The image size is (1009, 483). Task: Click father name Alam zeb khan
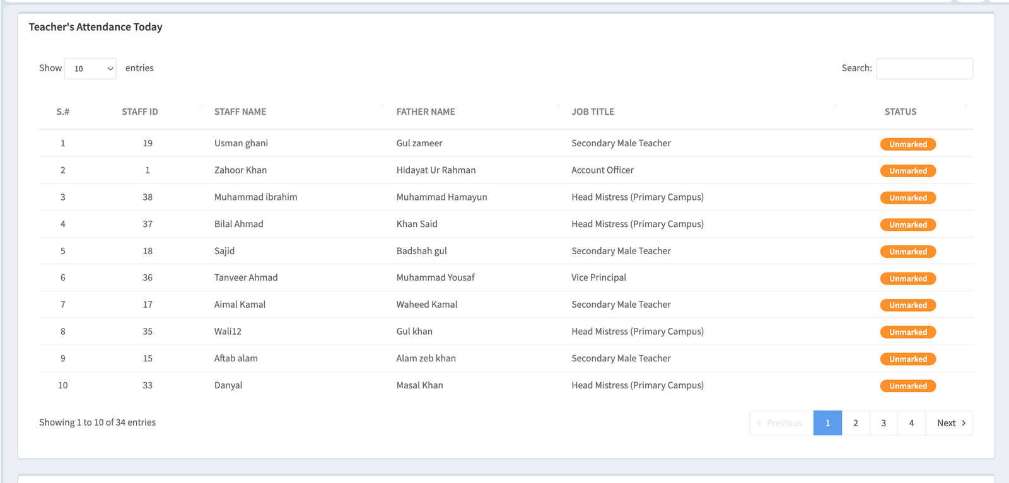click(x=426, y=358)
